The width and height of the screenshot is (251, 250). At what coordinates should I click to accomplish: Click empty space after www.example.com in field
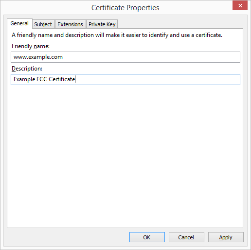pyautogui.click(x=151, y=57)
